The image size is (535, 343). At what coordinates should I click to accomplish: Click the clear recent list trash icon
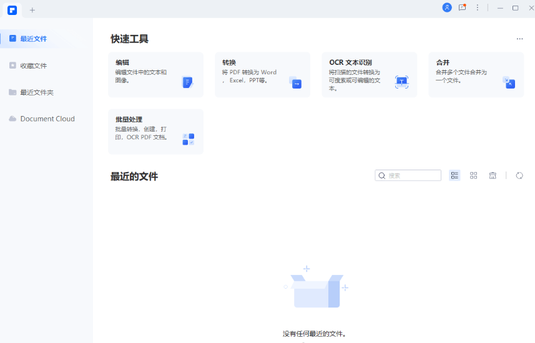[x=493, y=175]
